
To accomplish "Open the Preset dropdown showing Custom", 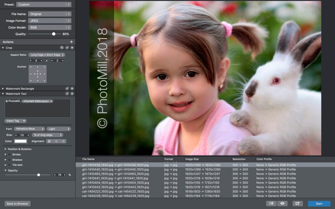I will pyautogui.click(x=44, y=4).
